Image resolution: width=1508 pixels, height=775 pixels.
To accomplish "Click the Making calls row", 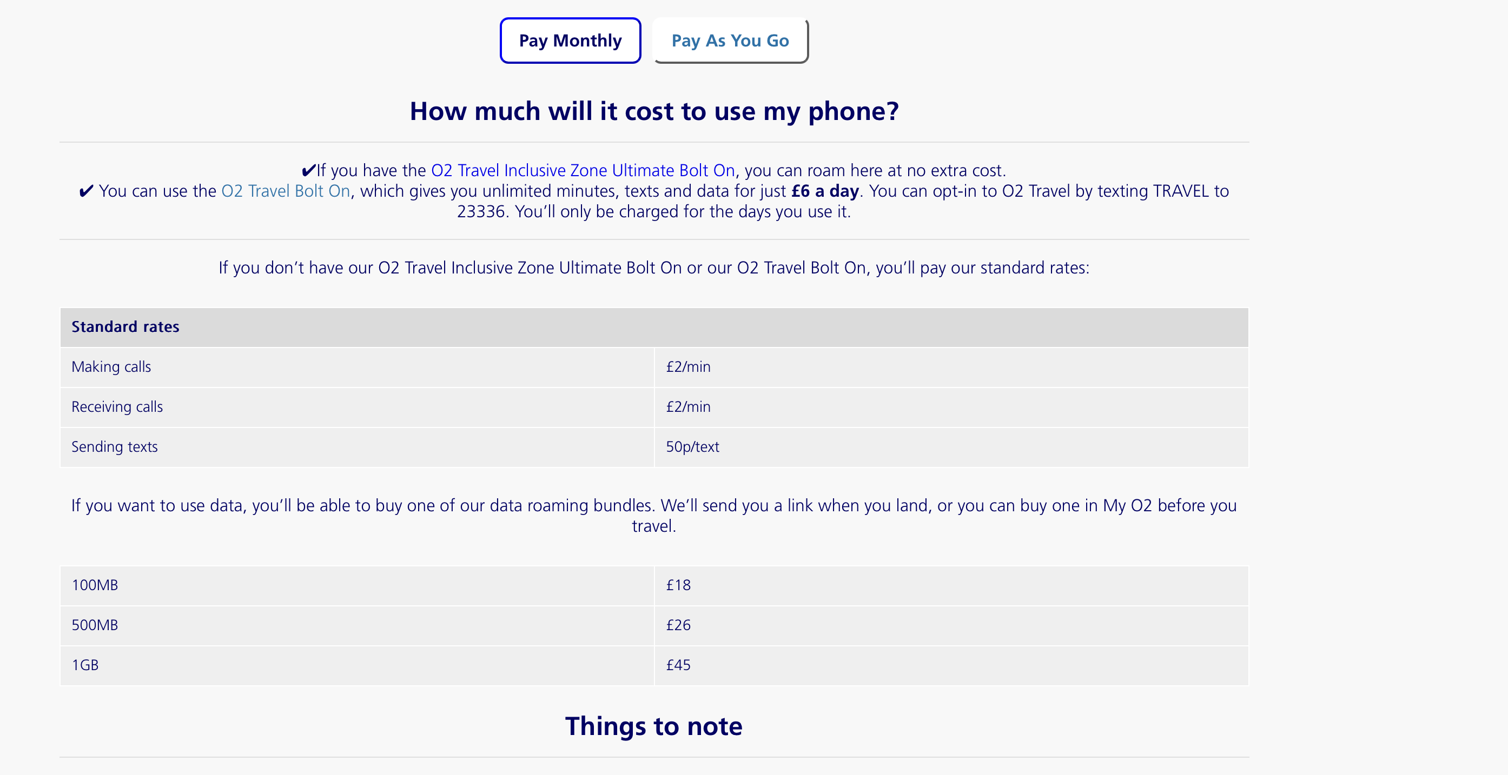I will click(111, 367).
